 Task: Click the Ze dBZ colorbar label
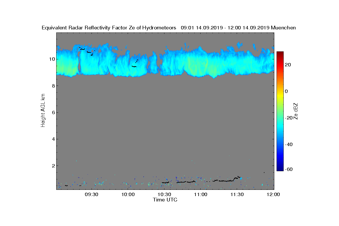(296, 111)
